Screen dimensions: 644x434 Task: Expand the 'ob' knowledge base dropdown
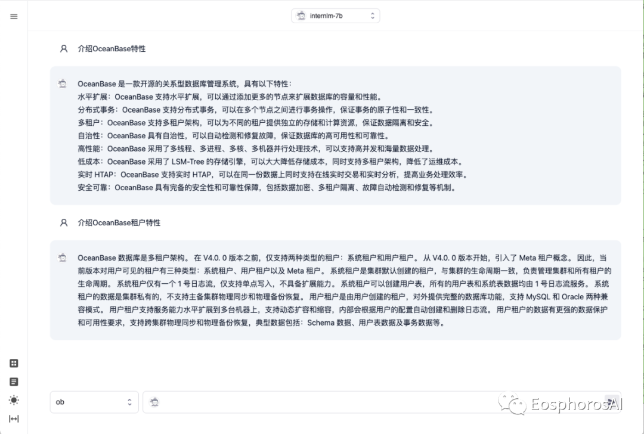pos(94,402)
